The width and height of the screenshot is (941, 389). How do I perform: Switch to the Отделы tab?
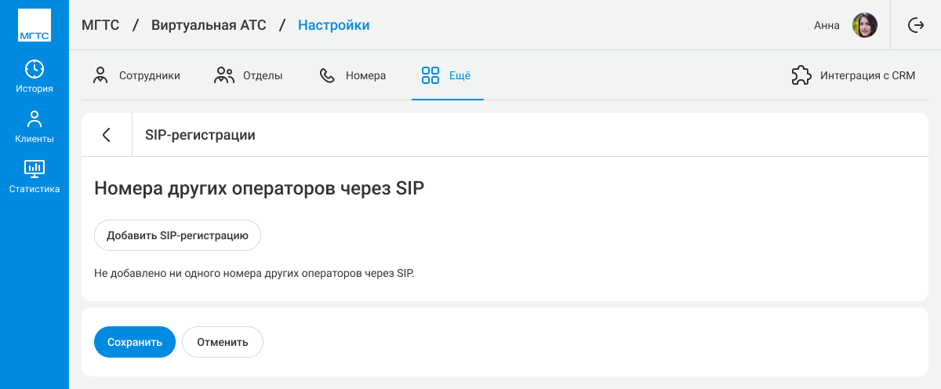249,76
